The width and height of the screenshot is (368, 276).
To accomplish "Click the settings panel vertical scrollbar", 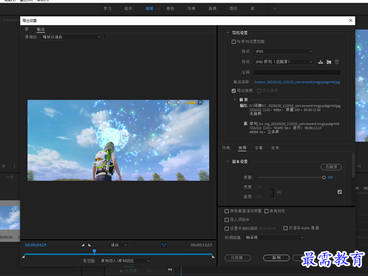I will pyautogui.click(x=353, y=165).
